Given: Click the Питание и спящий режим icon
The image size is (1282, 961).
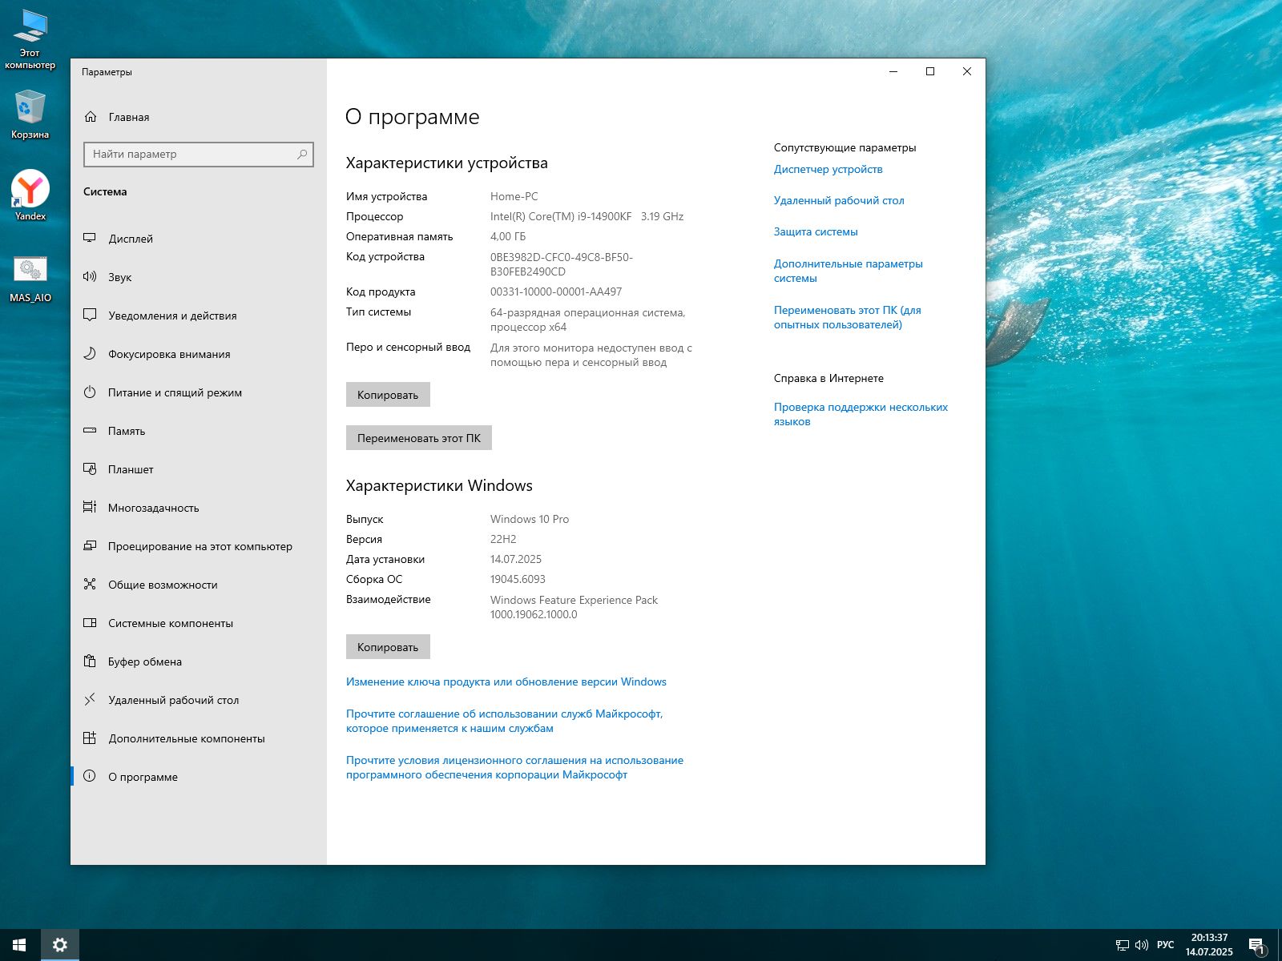Looking at the screenshot, I should (x=90, y=392).
